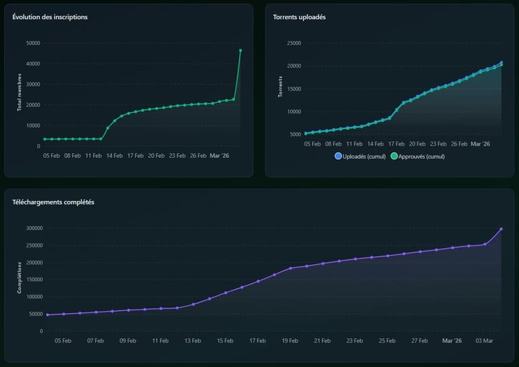Click the first data point of inscriptions chart
519x367 pixels.
(45, 139)
